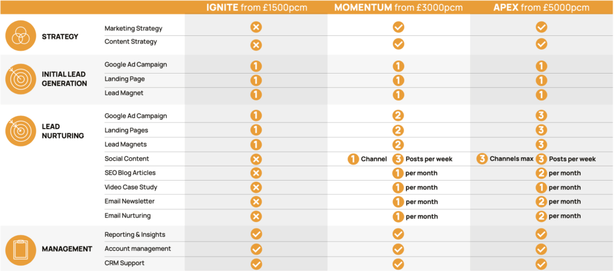614x271 pixels.
Task: Click the Email Newsletter row label
Action: [130, 202]
